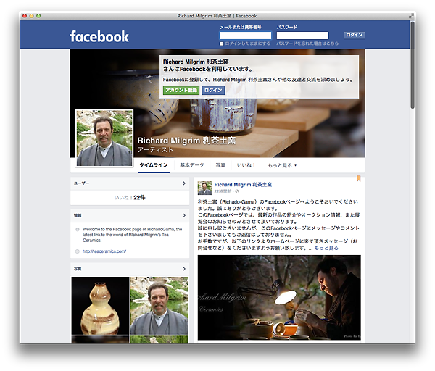Click the orange bookmark icon on the post
The height and width of the screenshot is (371, 435).
click(x=358, y=178)
